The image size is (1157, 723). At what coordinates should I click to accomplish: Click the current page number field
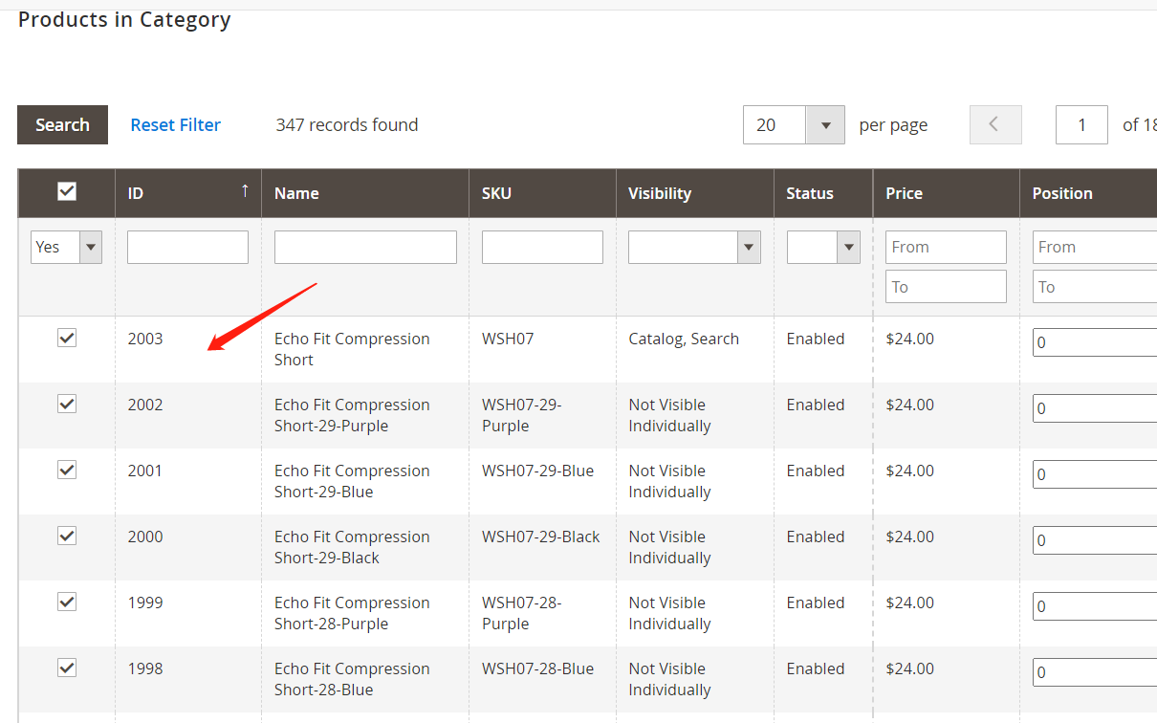1081,125
